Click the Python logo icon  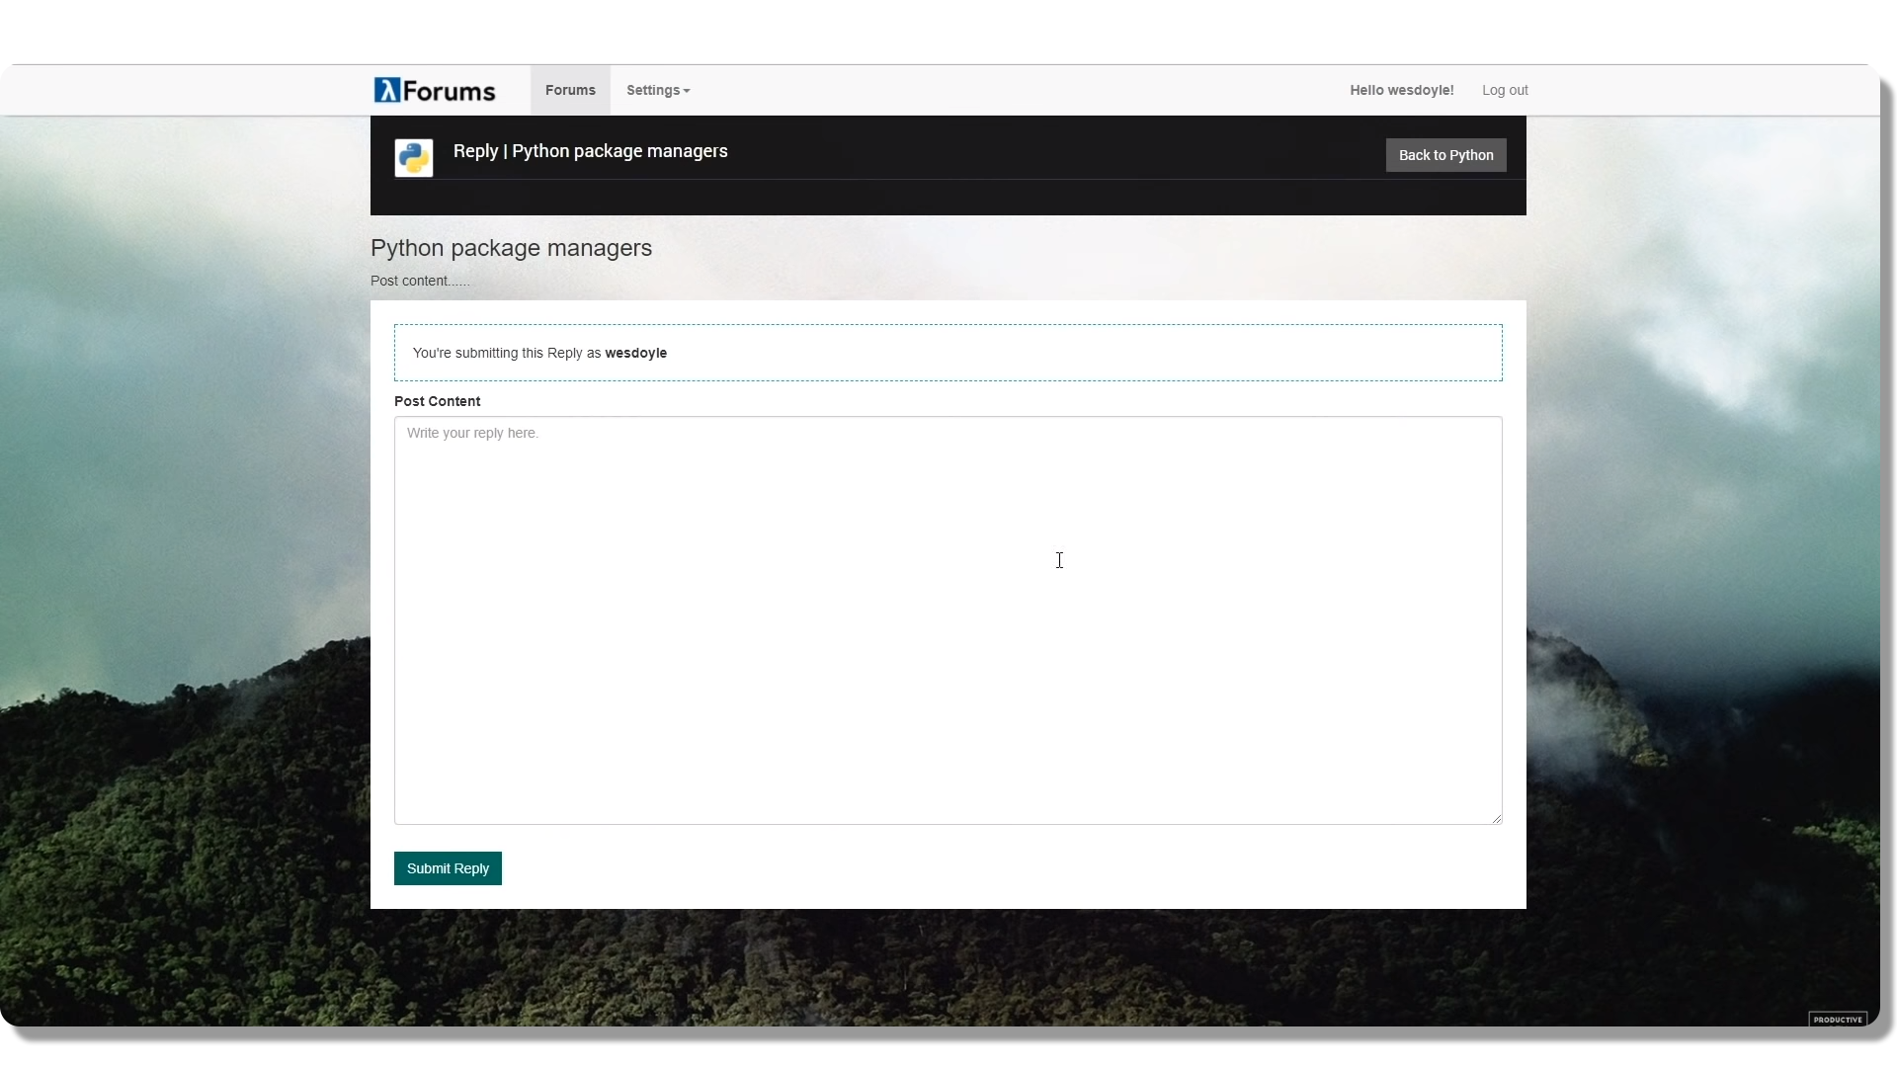(414, 157)
